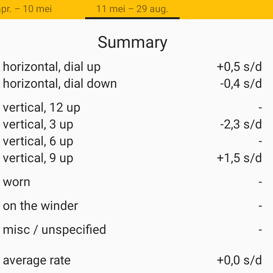Select the vertical, 6 up row

click(x=38, y=141)
